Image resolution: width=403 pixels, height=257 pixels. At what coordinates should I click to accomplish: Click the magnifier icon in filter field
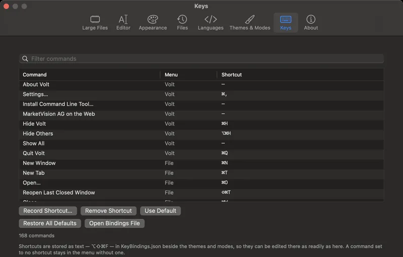[25, 59]
